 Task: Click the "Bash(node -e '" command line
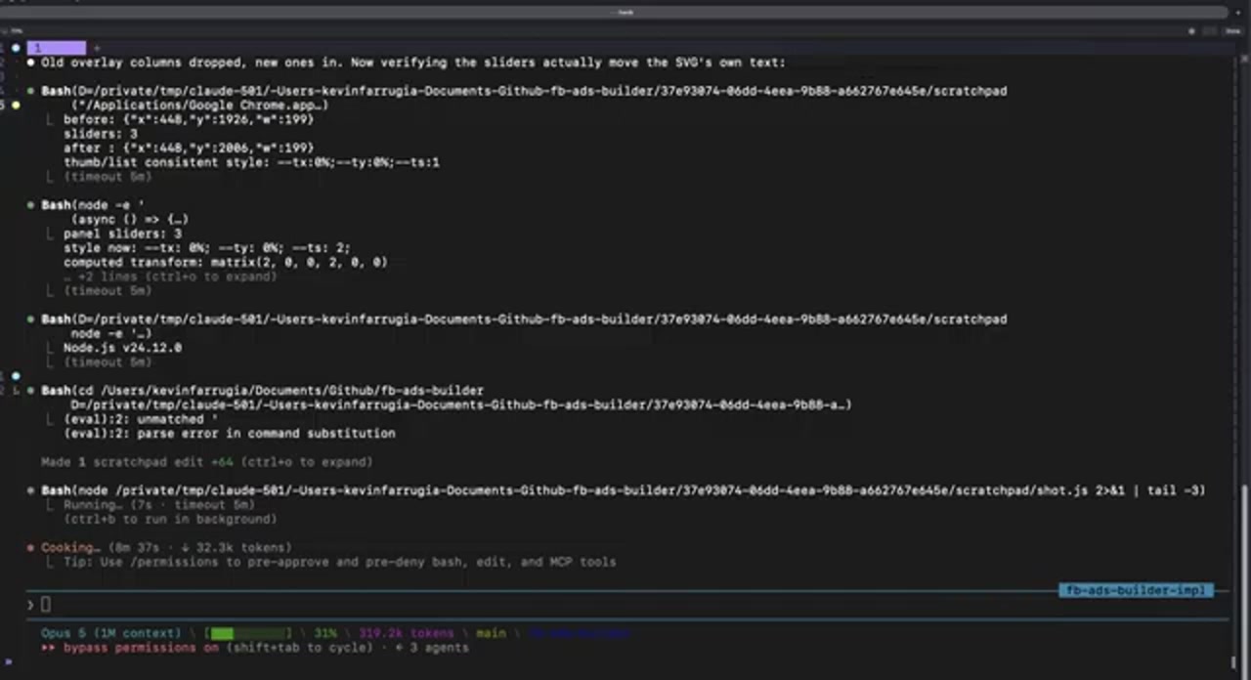(93, 205)
